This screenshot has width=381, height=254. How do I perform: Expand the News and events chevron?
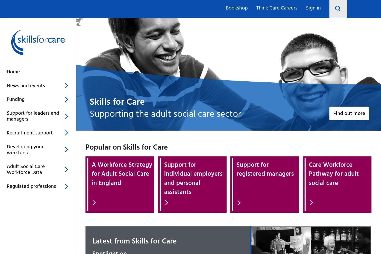(x=66, y=86)
